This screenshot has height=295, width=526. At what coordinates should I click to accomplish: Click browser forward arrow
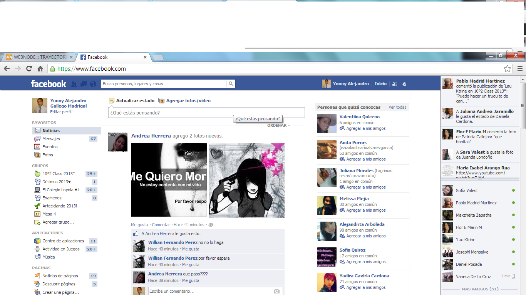pyautogui.click(x=18, y=69)
